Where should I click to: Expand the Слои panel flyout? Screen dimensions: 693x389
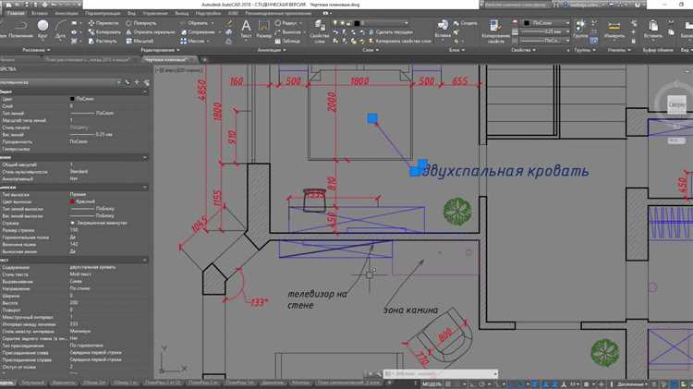[371, 50]
